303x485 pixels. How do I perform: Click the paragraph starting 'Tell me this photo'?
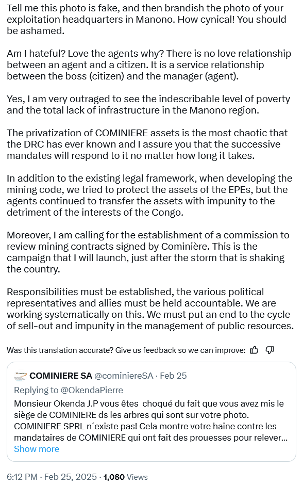(146, 19)
